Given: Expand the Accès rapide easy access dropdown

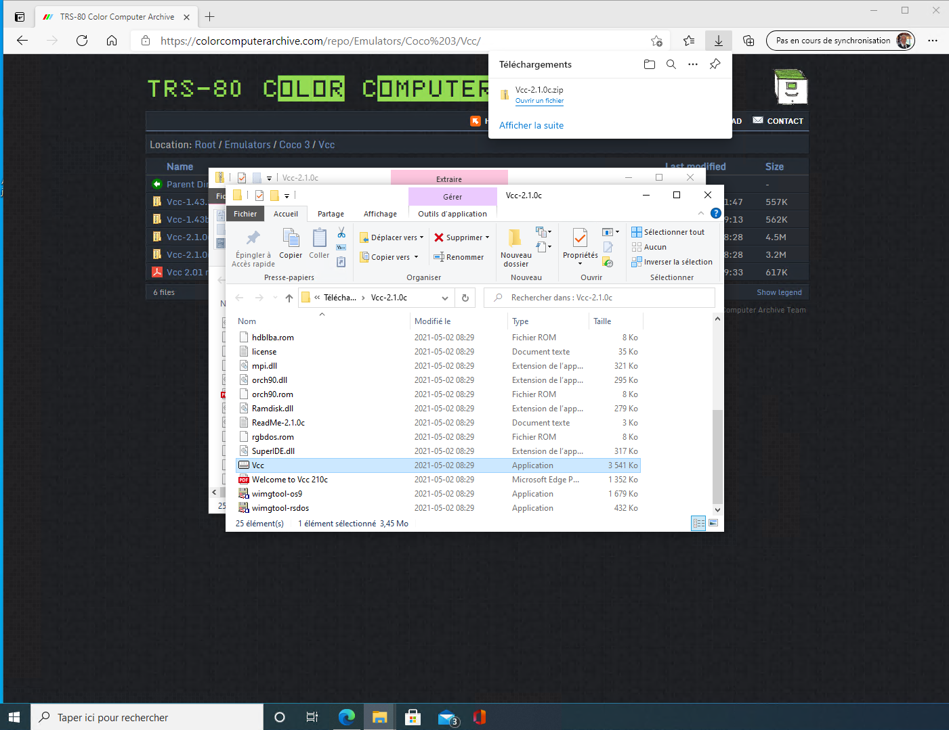Looking at the screenshot, I should click(544, 247).
